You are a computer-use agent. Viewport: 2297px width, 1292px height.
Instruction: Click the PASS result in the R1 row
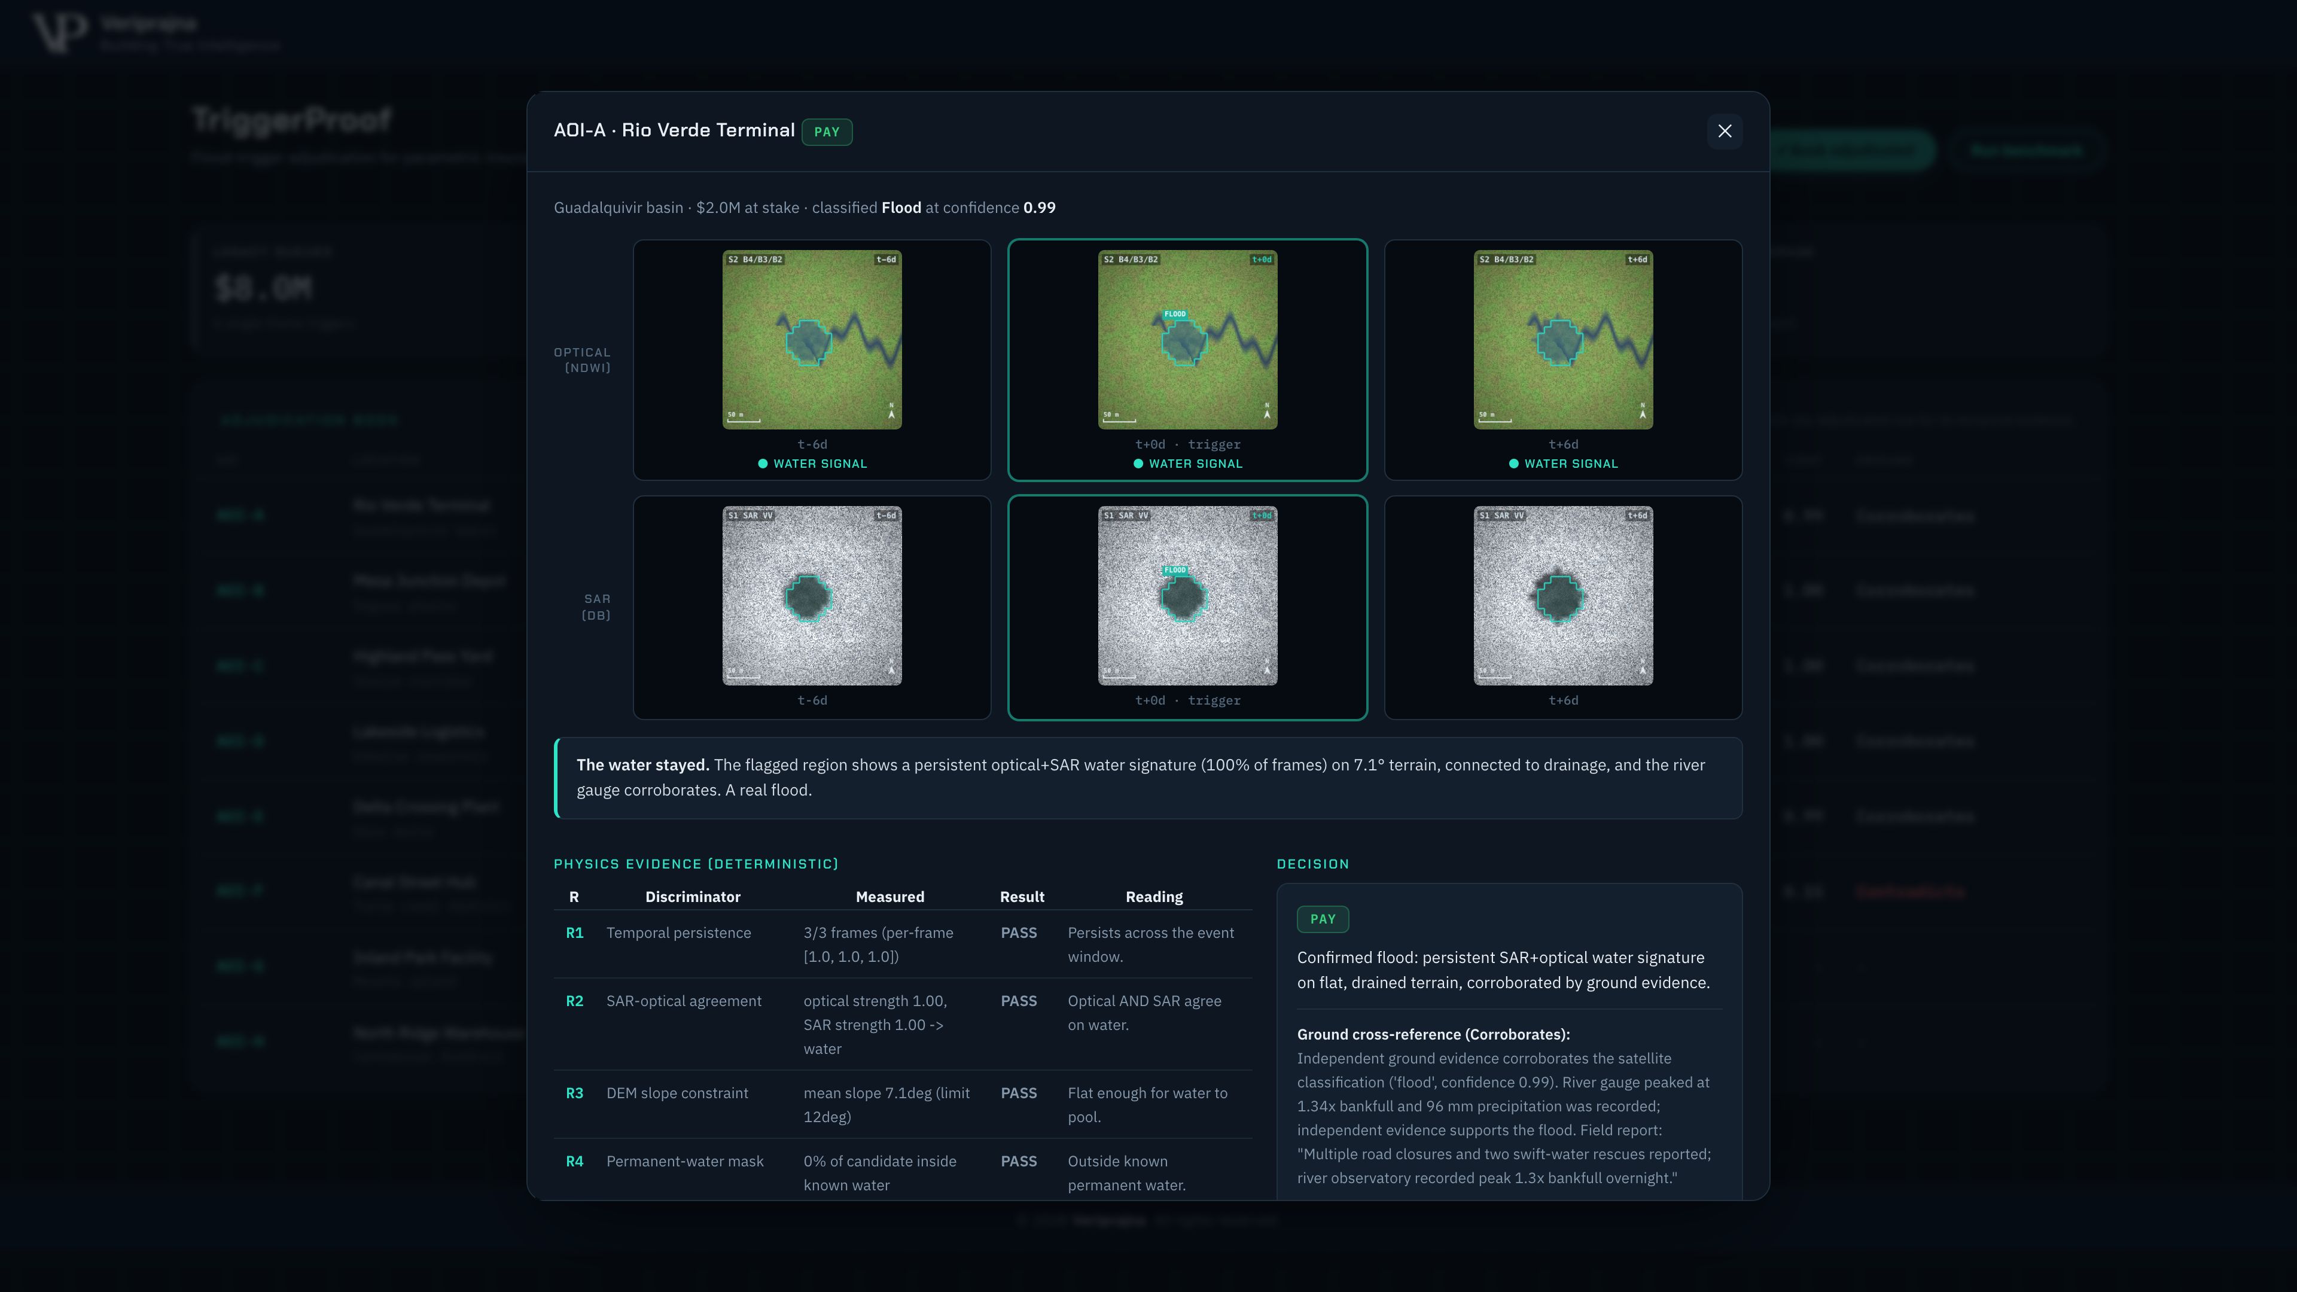(x=1018, y=933)
